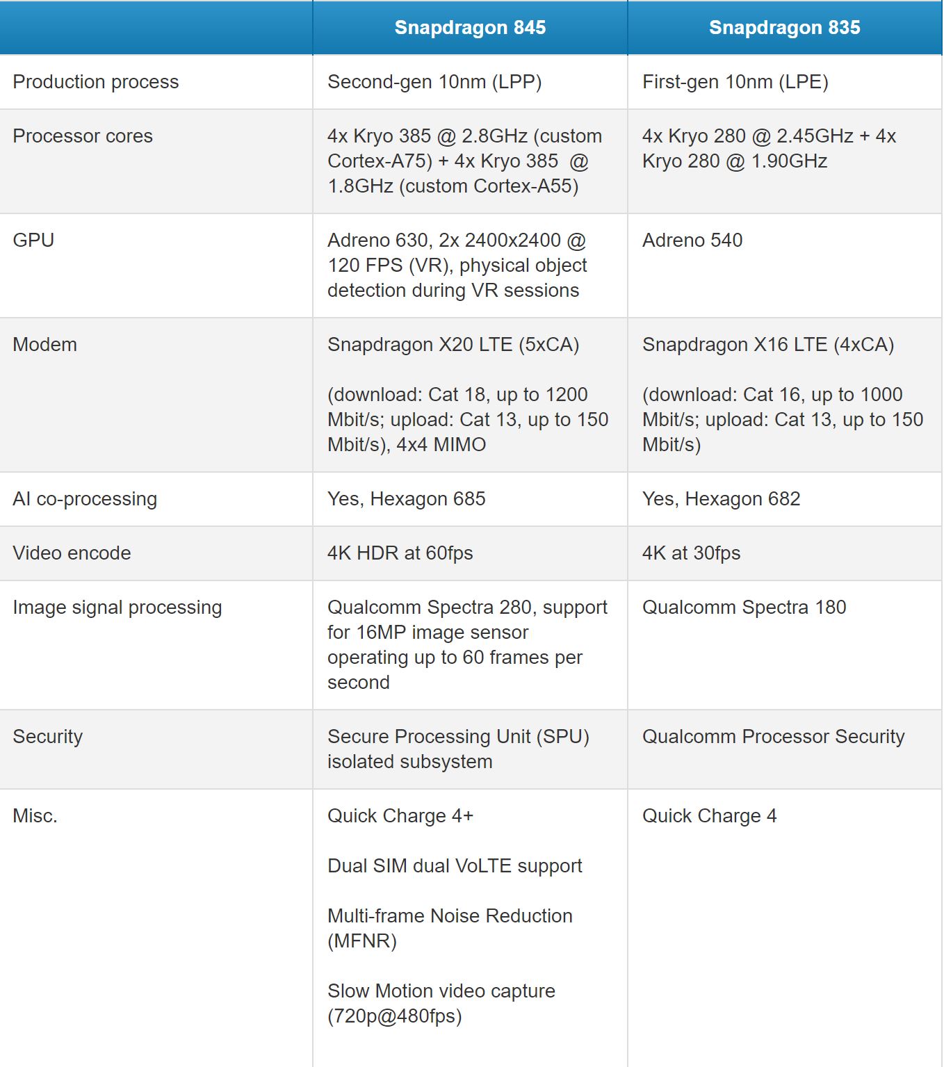Click the First-gen 10nm (LPE) cell
Viewport: 944px width, 1067px height.
click(735, 82)
